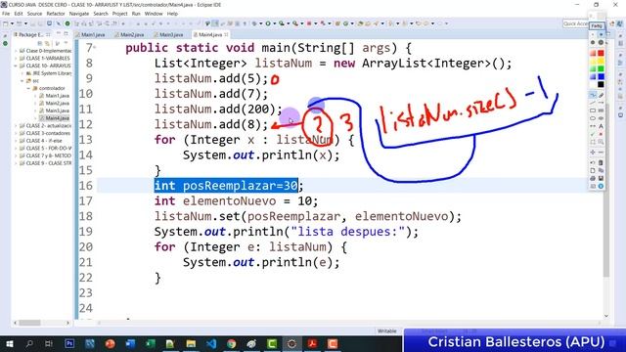Open the File menu

pyautogui.click(x=6, y=14)
